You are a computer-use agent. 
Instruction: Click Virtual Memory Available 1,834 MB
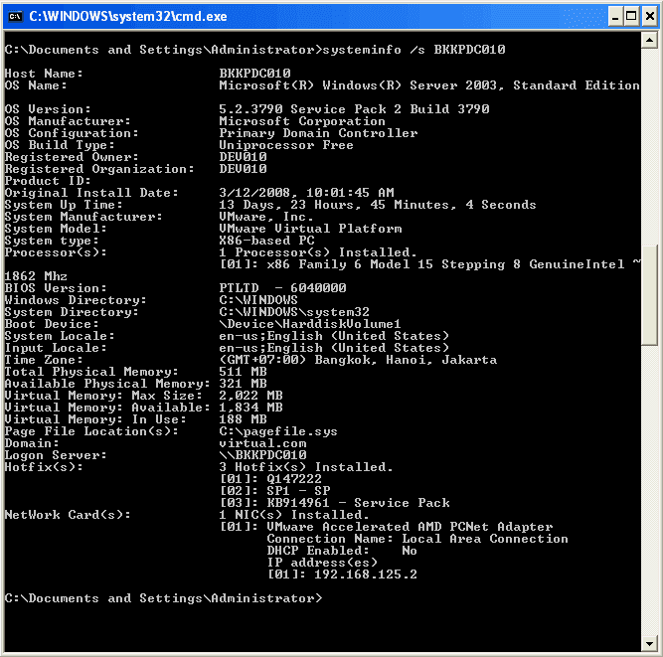250,408
